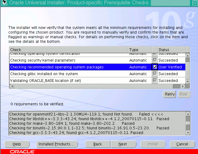
Task: Cancel the installation
Action: (x=182, y=144)
